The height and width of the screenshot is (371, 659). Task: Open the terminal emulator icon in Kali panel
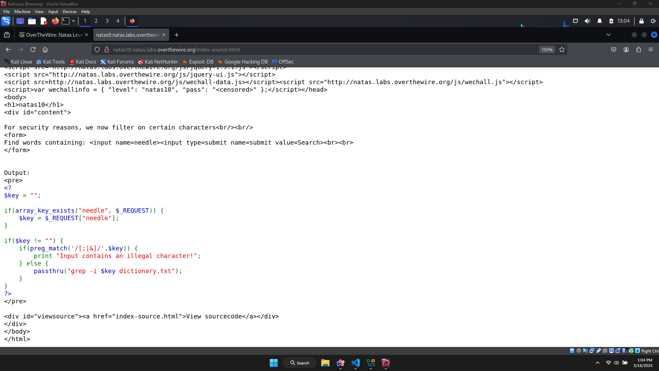point(66,21)
